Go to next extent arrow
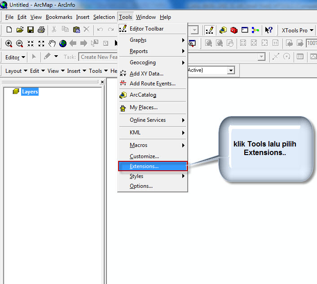The height and width of the screenshot is (284, 317). [84, 43]
